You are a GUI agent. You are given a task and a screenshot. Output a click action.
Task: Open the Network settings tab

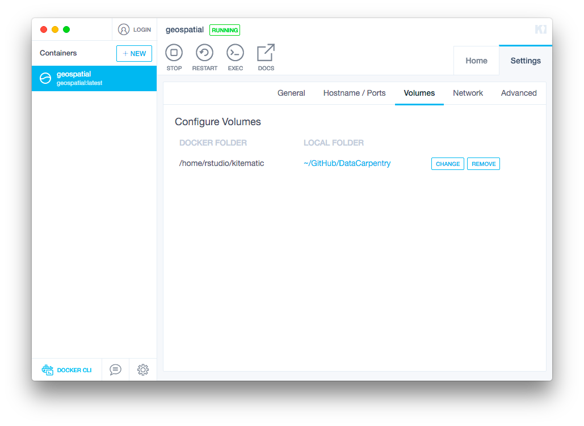tap(468, 93)
